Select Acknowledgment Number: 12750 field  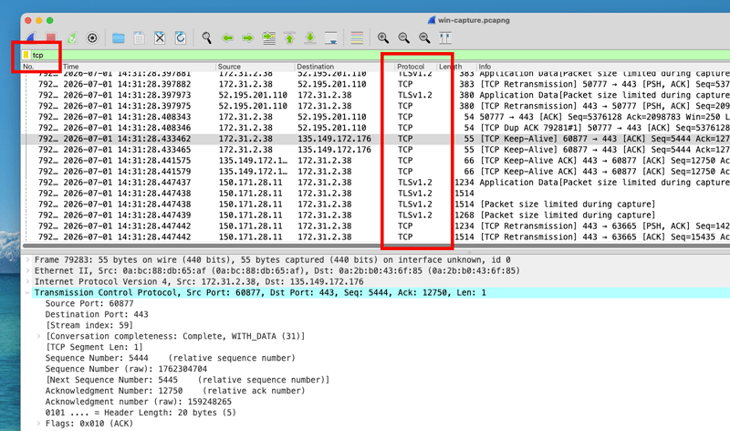175,391
